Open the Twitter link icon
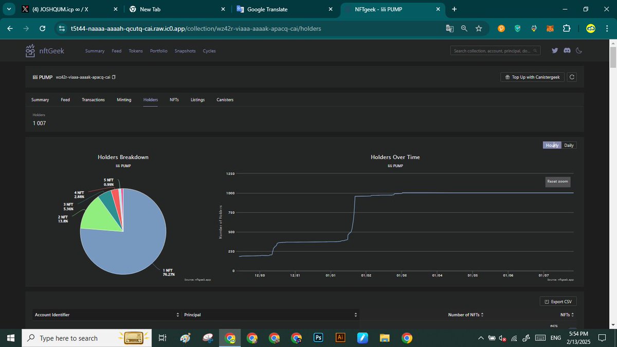Screen dimensions: 617x347 click(555, 51)
